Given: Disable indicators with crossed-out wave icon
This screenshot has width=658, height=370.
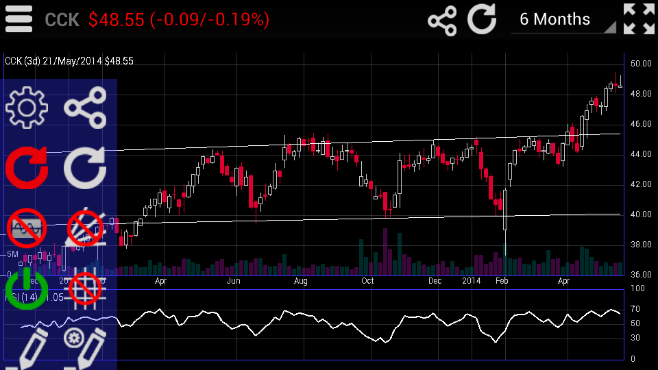Looking at the screenshot, I should point(27,228).
